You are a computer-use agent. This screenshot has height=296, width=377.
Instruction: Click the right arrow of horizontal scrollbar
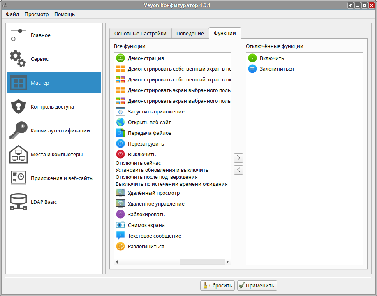coord(228,262)
